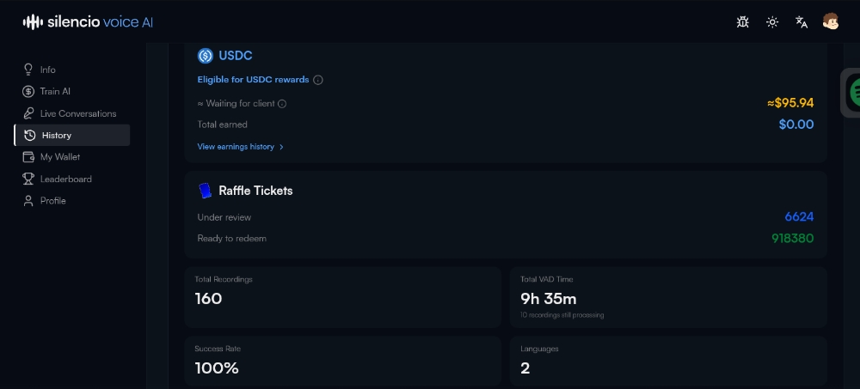This screenshot has height=389, width=860.
Task: Go to Train AI section
Action: pos(53,91)
